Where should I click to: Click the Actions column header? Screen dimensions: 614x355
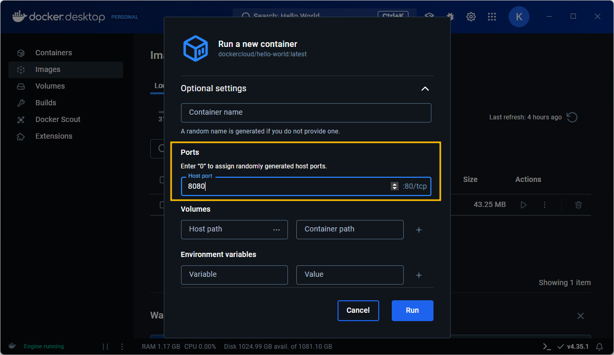coord(528,180)
